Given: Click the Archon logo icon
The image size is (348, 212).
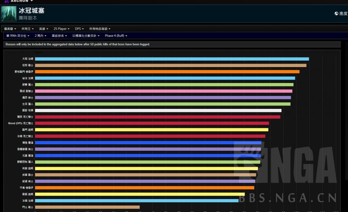Looking at the screenshot, I should pyautogui.click(x=6, y=1).
